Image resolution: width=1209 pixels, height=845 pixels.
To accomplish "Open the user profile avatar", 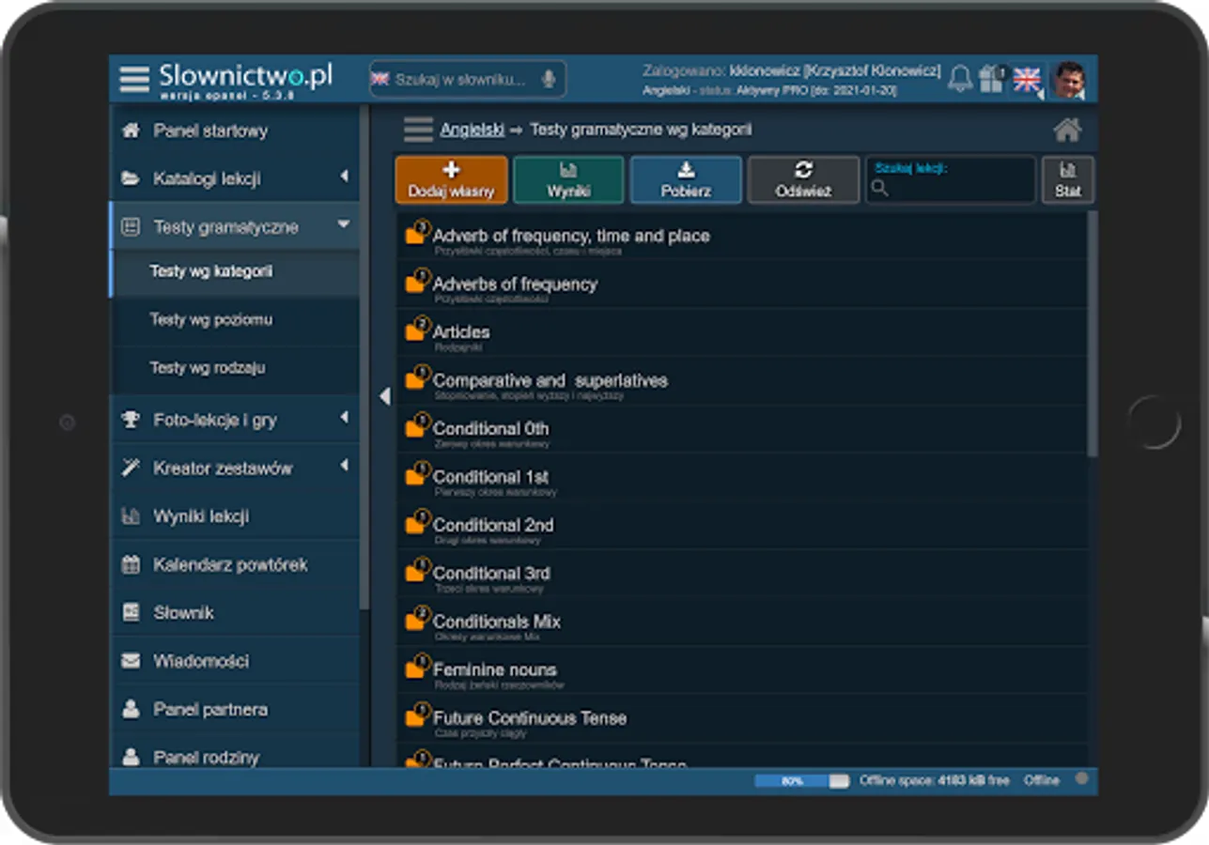I will 1069,80.
